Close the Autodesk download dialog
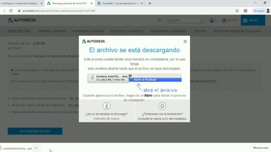Image resolution: width=271 pixels, height=152 pixels. (x=185, y=41)
